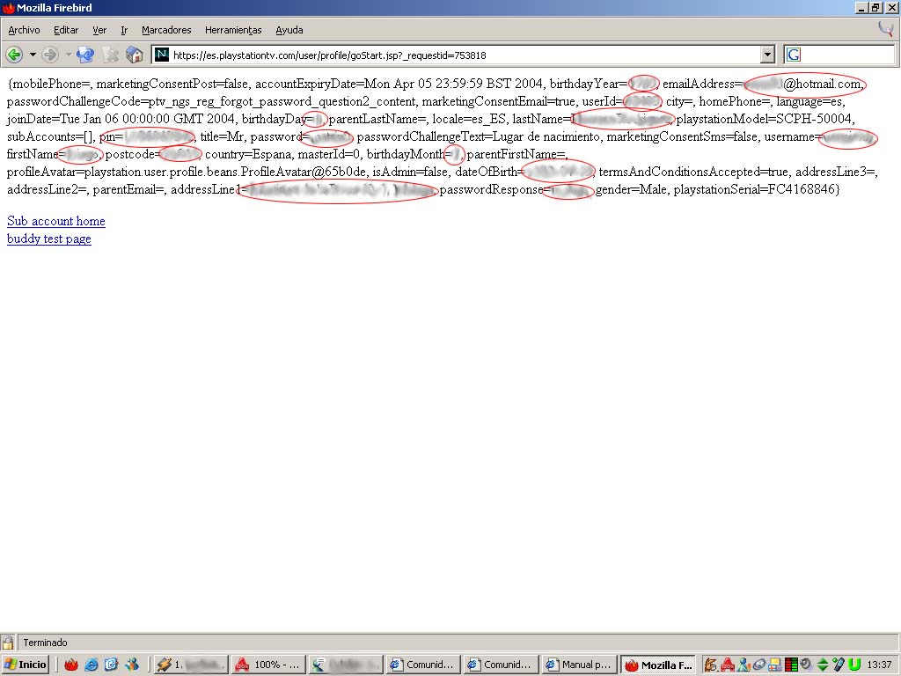Expand the address bar URL dropdown
901x676 pixels.
point(767,55)
